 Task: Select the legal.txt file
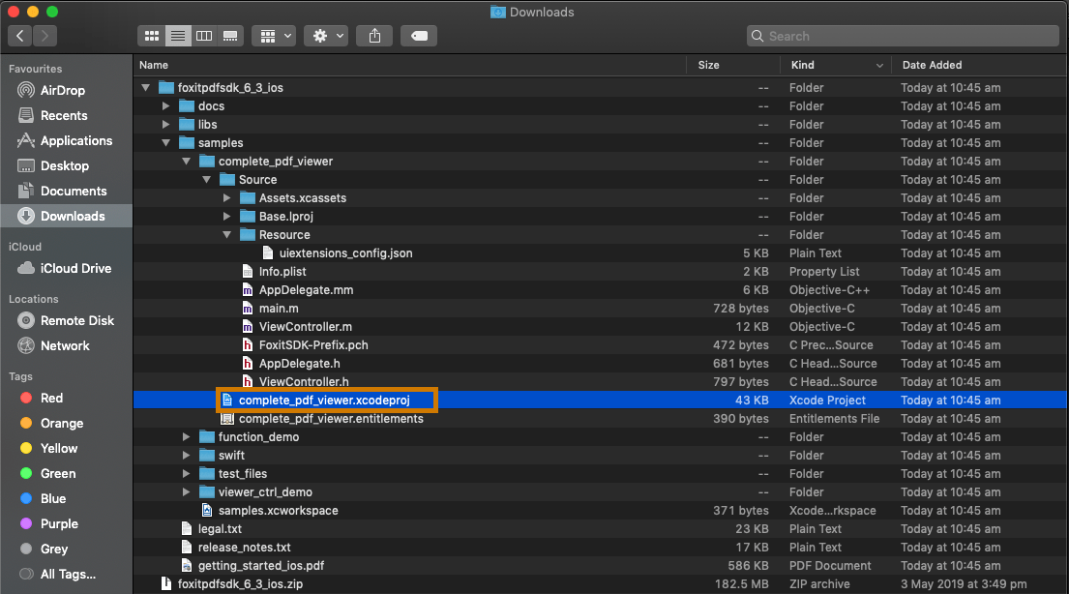click(x=600, y=528)
